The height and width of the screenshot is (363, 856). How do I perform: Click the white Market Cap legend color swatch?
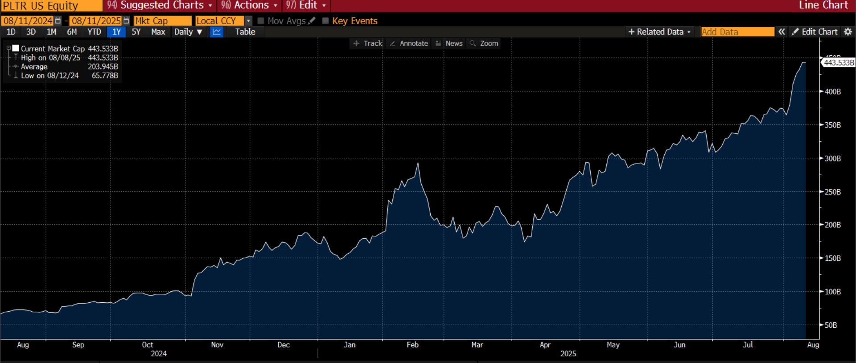[16, 48]
